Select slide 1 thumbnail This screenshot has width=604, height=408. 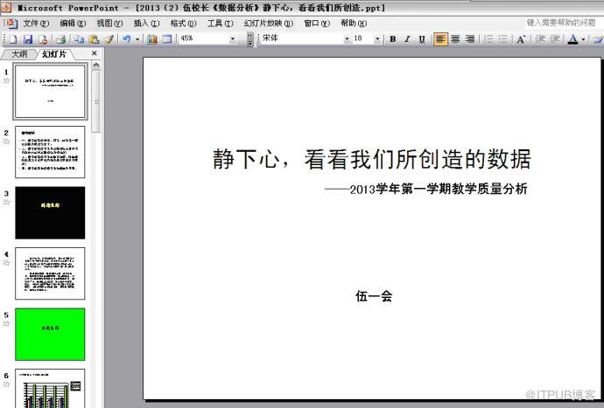pyautogui.click(x=50, y=91)
